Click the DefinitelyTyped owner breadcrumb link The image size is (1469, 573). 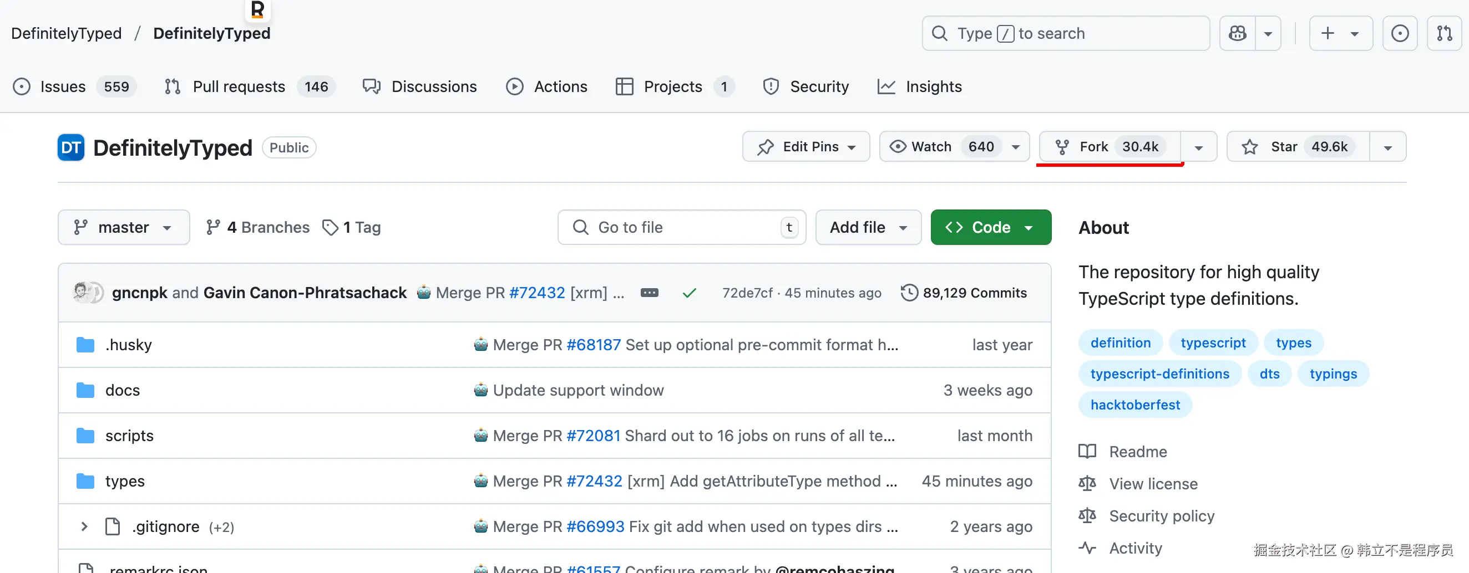66,34
